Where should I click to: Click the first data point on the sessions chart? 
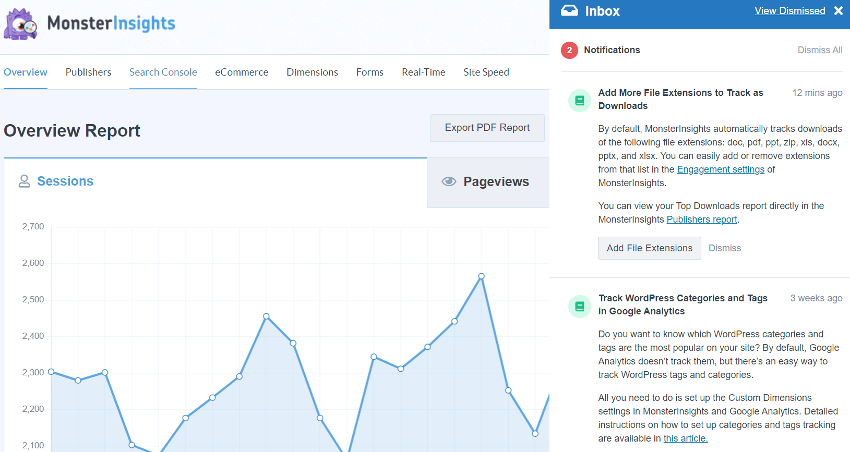coord(51,372)
